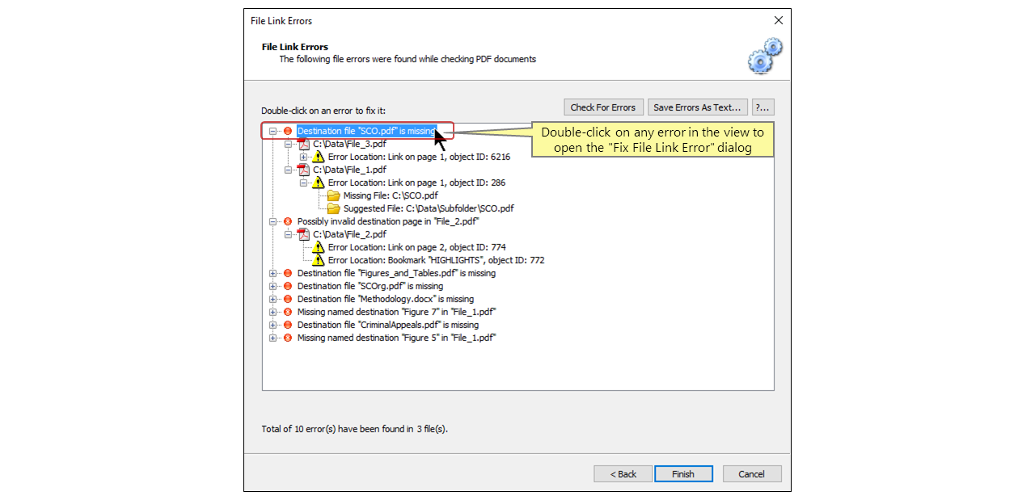
Task: Expand the Error Location object ID: 6216 node
Action: (304, 157)
